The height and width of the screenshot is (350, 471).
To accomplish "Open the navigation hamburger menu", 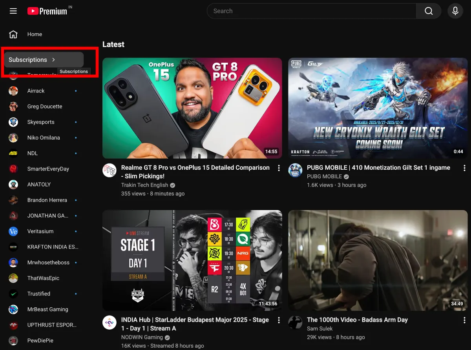I will [x=13, y=11].
